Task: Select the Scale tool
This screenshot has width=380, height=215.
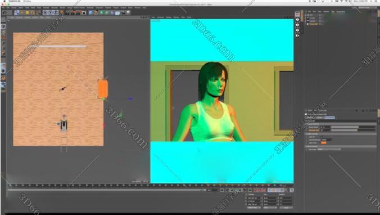Action: (28, 12)
